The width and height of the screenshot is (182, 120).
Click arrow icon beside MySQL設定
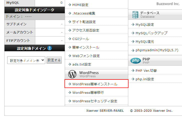coord(133,24)
